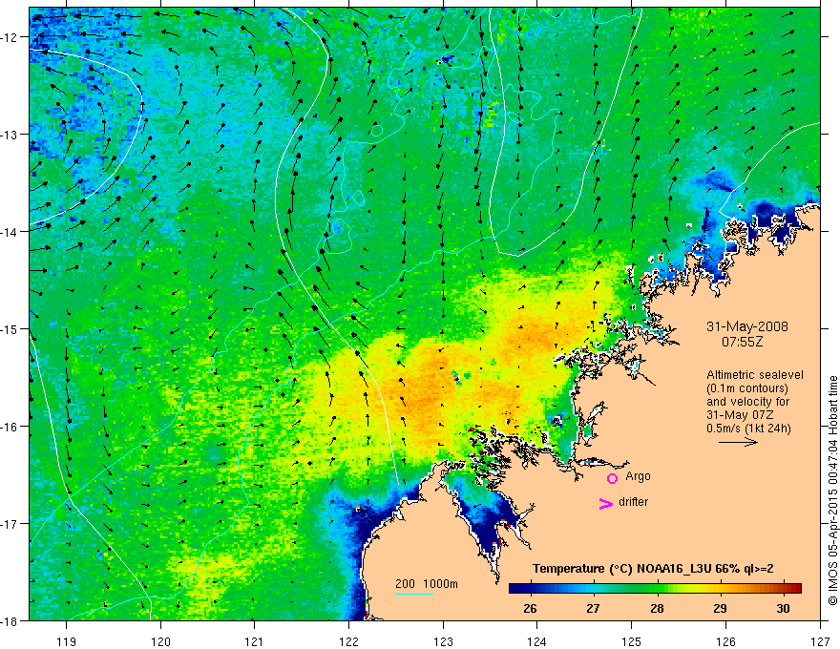Click the -16 latitude axis label
The image size is (840, 649).
click(x=10, y=427)
